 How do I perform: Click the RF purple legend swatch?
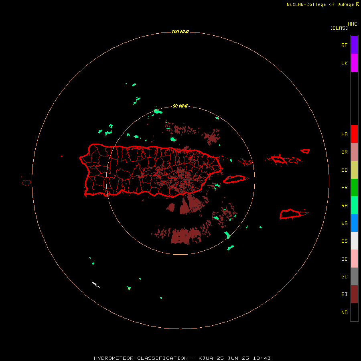click(354, 45)
